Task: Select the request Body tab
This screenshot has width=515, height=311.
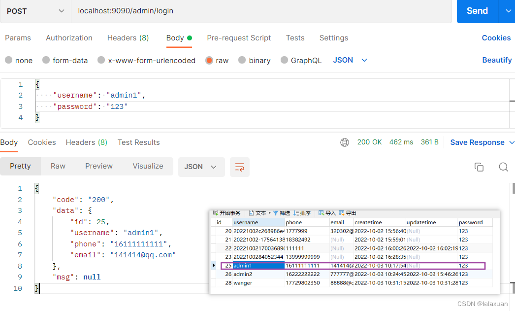Action: click(179, 38)
